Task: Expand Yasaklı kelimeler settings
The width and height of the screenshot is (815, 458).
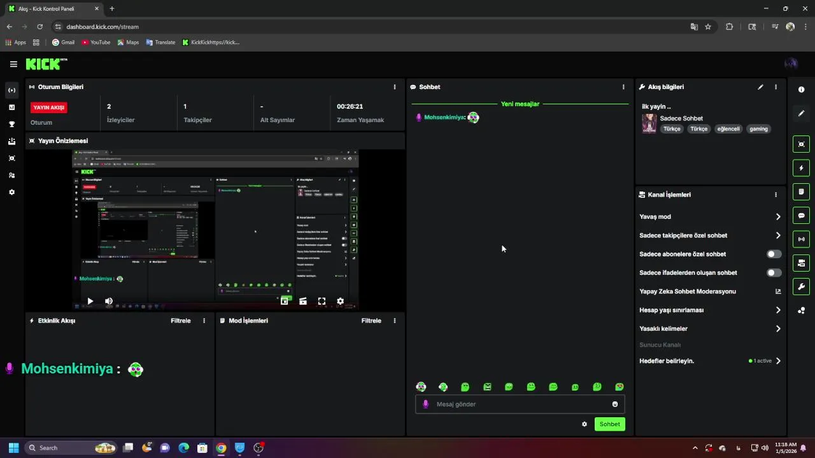Action: [x=777, y=329]
